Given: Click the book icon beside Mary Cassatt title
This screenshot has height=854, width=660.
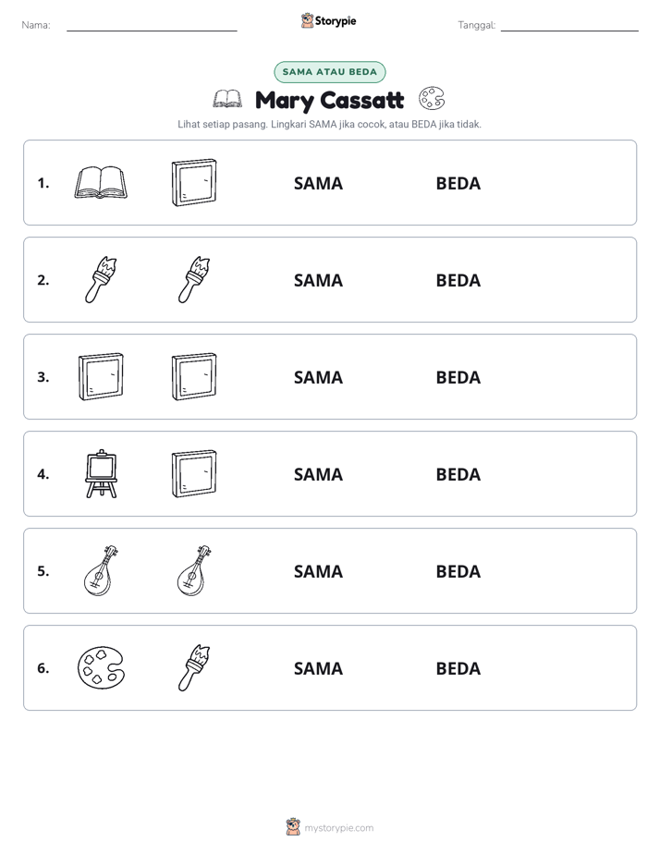Looking at the screenshot, I should [227, 99].
